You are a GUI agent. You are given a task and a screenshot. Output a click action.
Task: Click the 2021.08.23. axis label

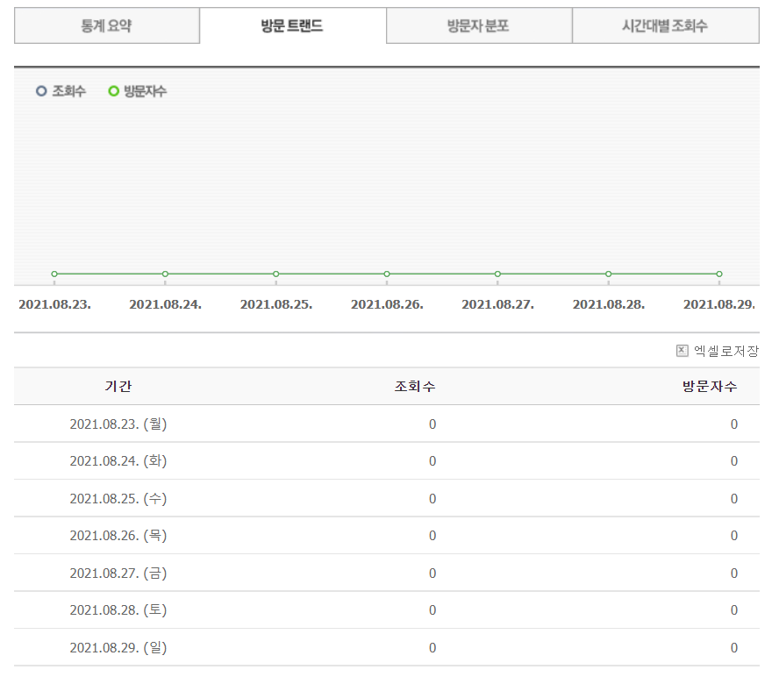(x=54, y=304)
